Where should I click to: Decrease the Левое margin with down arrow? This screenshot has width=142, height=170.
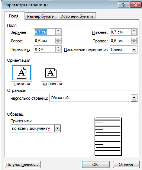pos(58,42)
